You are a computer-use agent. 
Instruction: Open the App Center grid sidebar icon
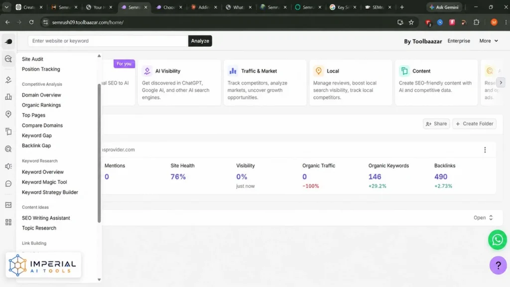click(8, 222)
